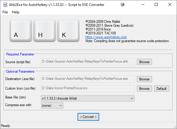
Task: Reset custom icon with Default button
Action: (162, 88)
